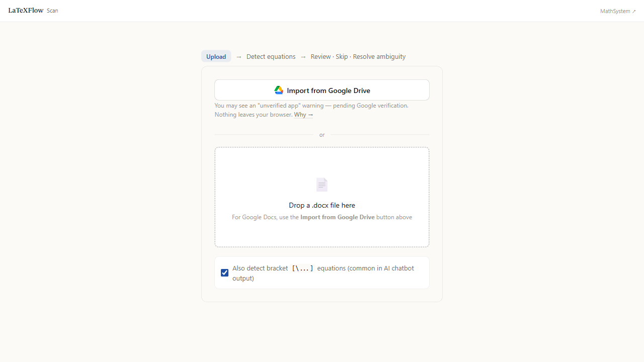Click the bold 'Import from Google Drive' hint
Screen dimensions: 644x362
[x=338, y=217]
